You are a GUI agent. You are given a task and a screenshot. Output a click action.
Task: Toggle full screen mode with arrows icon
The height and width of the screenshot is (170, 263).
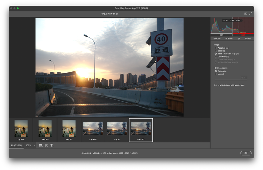click(251, 14)
